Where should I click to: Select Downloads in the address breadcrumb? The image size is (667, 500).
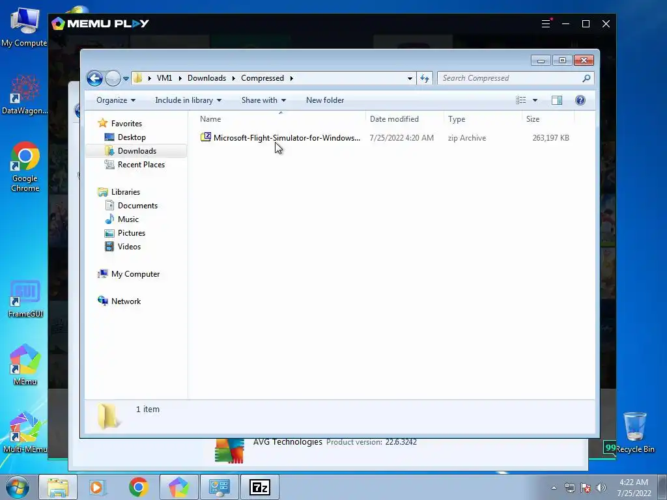[x=206, y=78]
